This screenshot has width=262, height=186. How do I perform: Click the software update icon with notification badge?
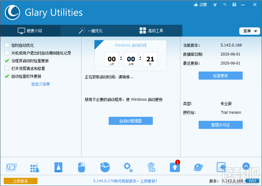tap(175, 167)
